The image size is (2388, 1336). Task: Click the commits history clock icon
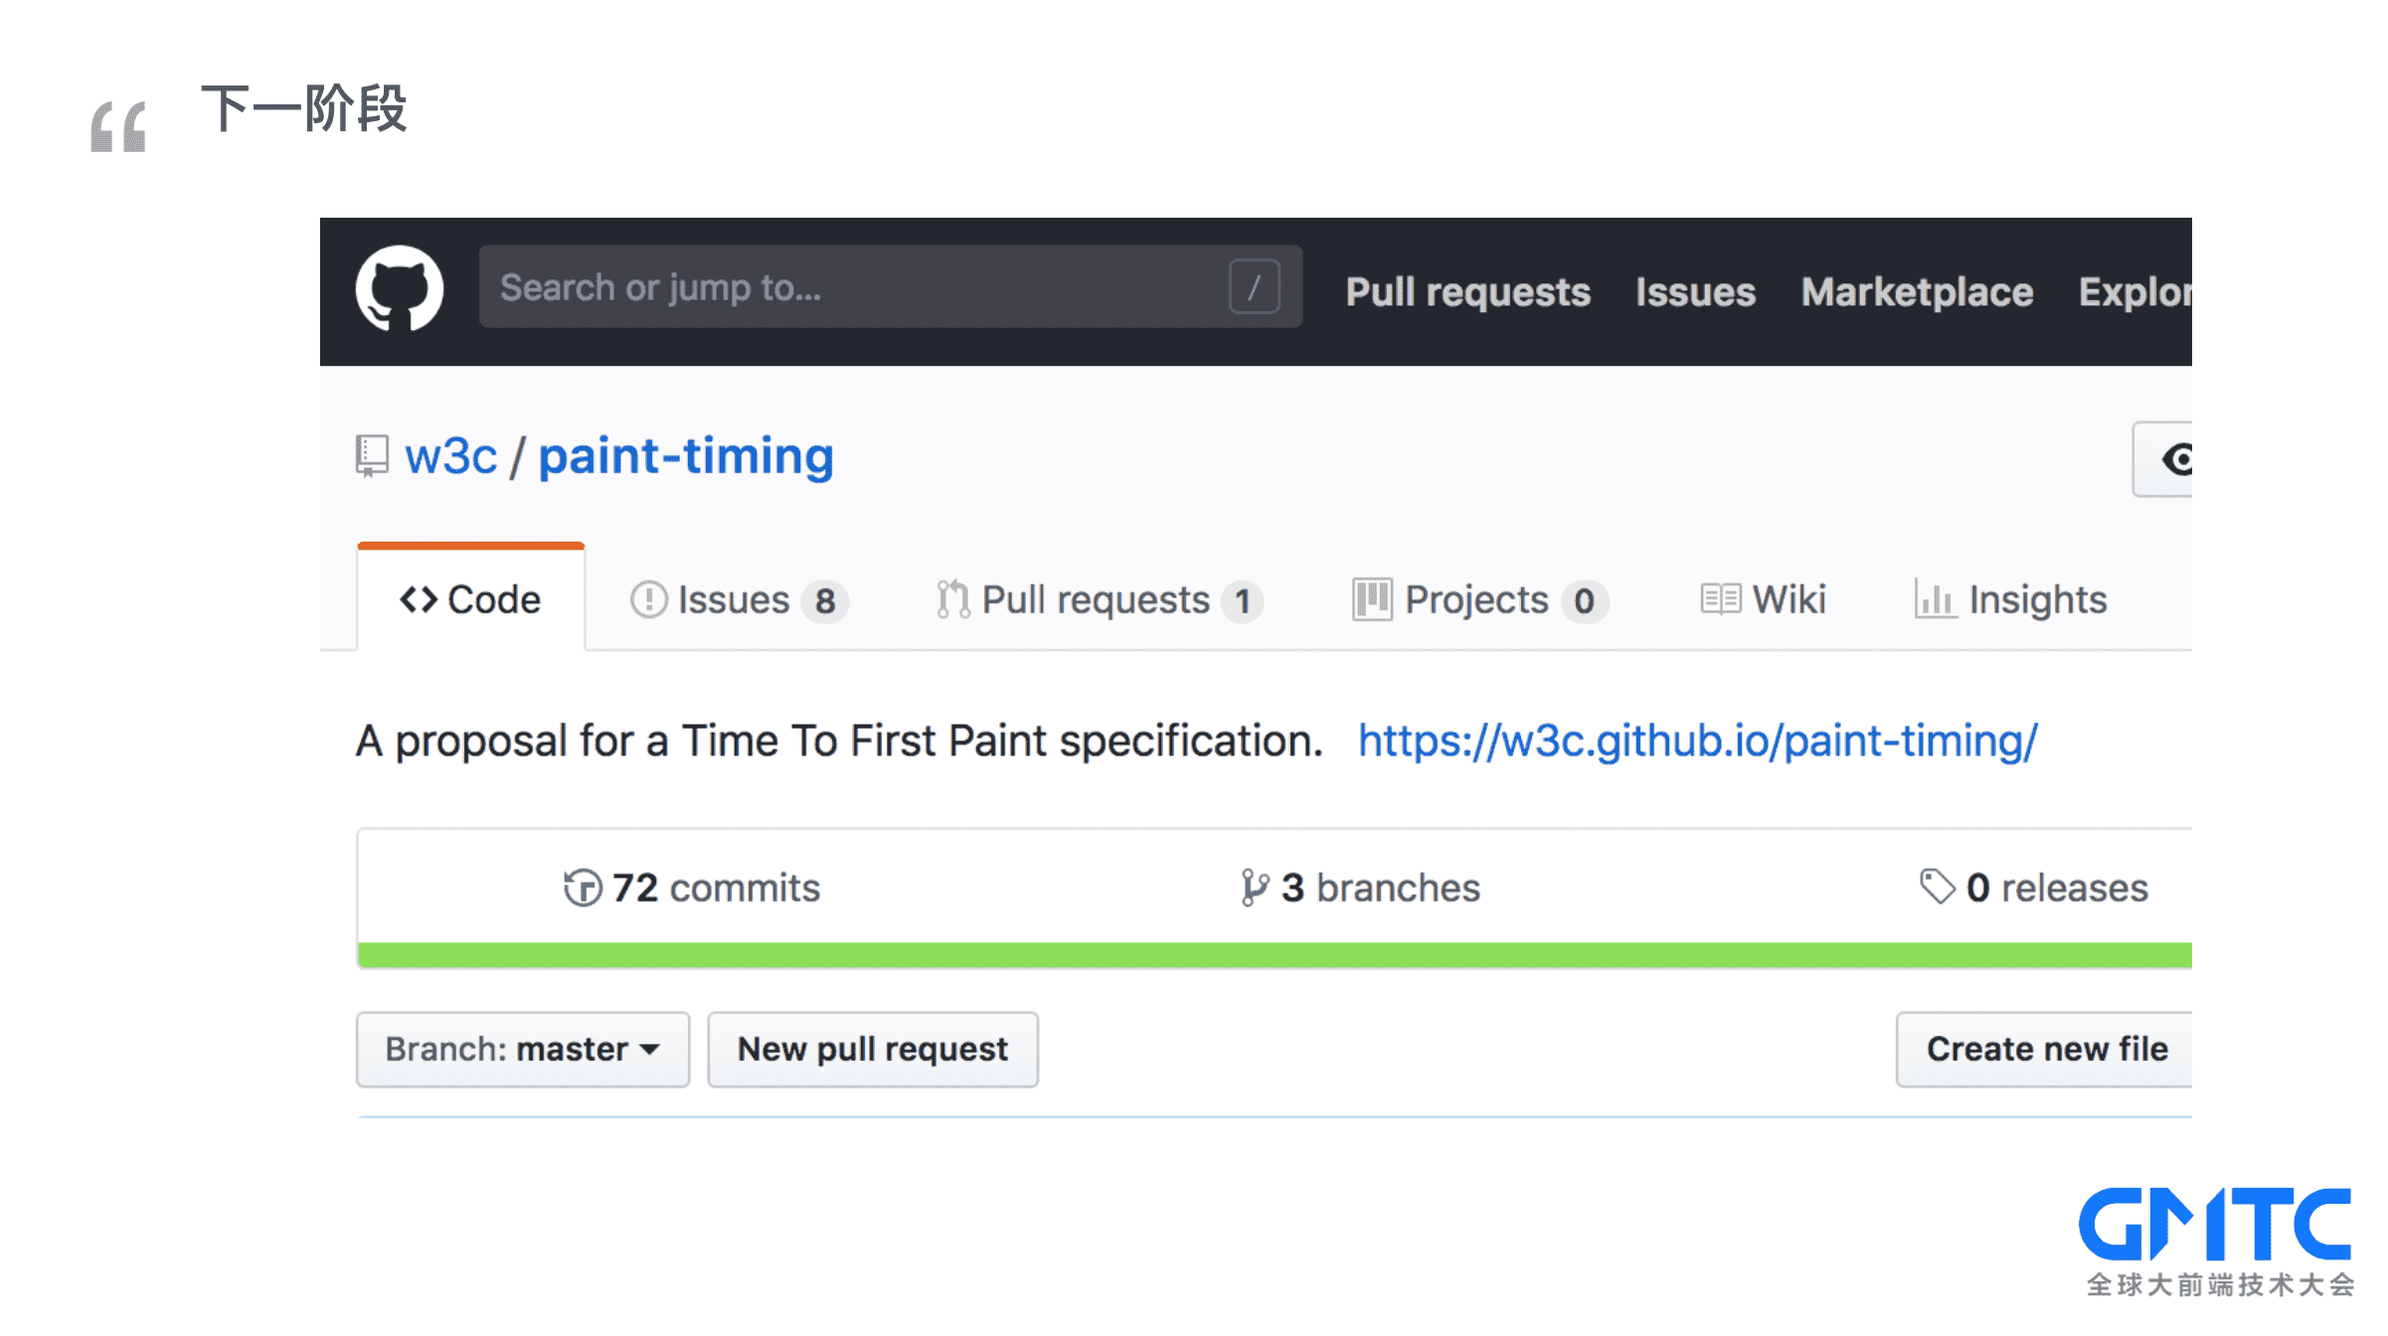click(583, 888)
